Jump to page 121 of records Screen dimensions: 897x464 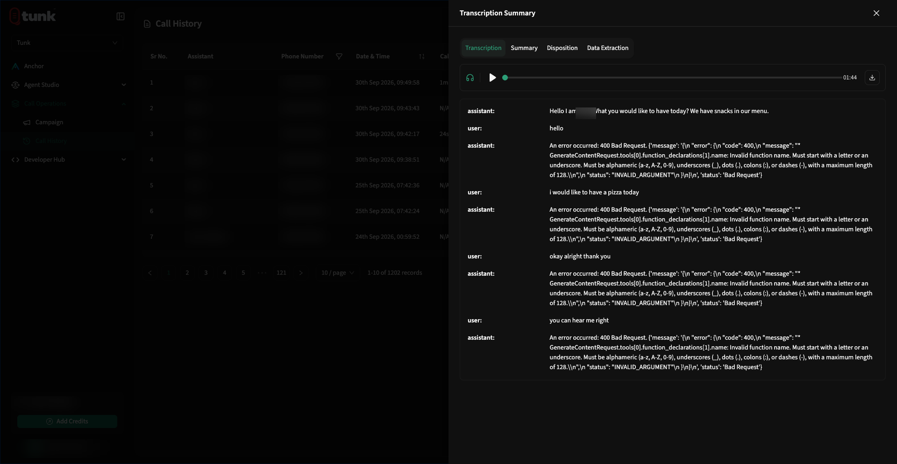tap(281, 273)
